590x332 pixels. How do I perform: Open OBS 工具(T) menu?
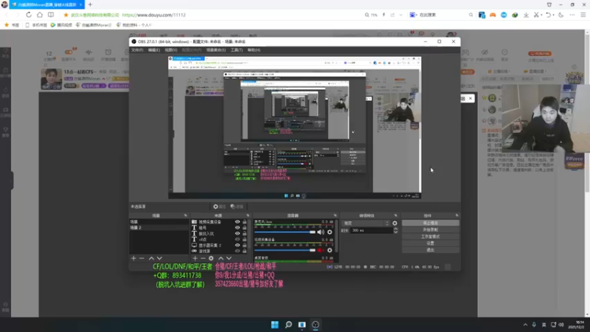coord(237,50)
